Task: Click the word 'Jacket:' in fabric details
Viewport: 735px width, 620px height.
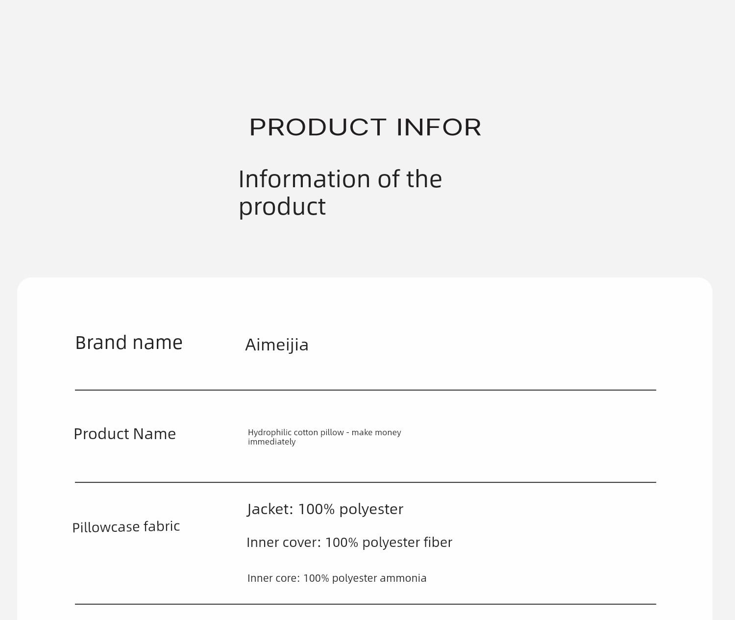Action: [270, 509]
